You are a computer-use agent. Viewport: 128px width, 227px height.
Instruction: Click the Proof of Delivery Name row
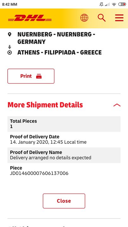pyautogui.click(x=64, y=155)
